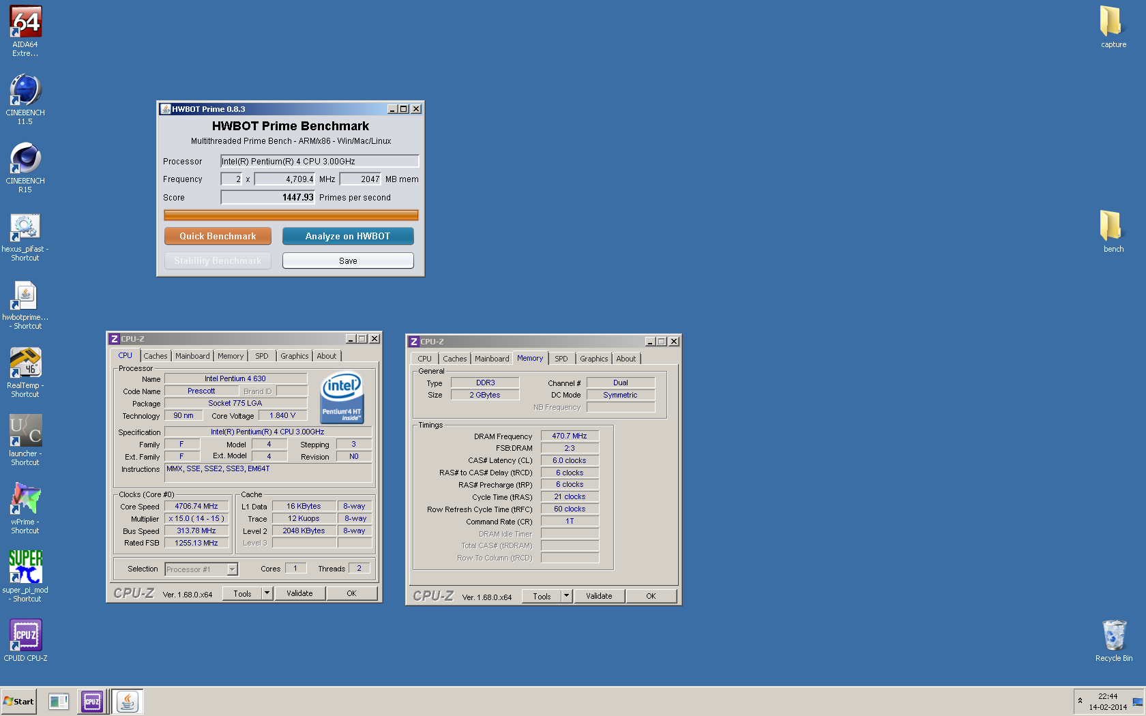Image resolution: width=1146 pixels, height=716 pixels.
Task: Click the Intel Pentium 4 HT logo
Action: pos(342,398)
